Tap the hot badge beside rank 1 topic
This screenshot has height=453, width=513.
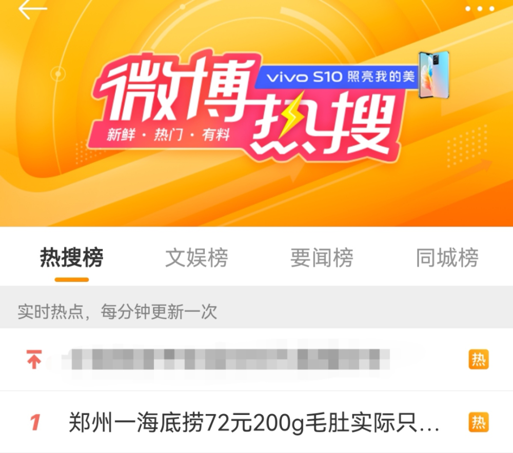click(478, 422)
